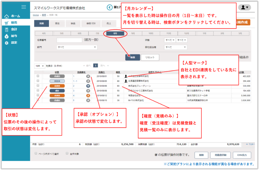Select the 7月 month tab

(97, 34)
